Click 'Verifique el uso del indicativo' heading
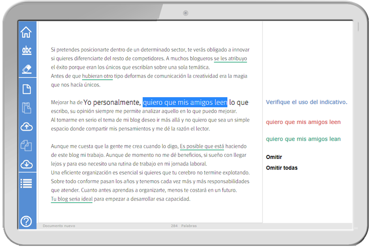This screenshot has height=250, width=370. point(306,102)
